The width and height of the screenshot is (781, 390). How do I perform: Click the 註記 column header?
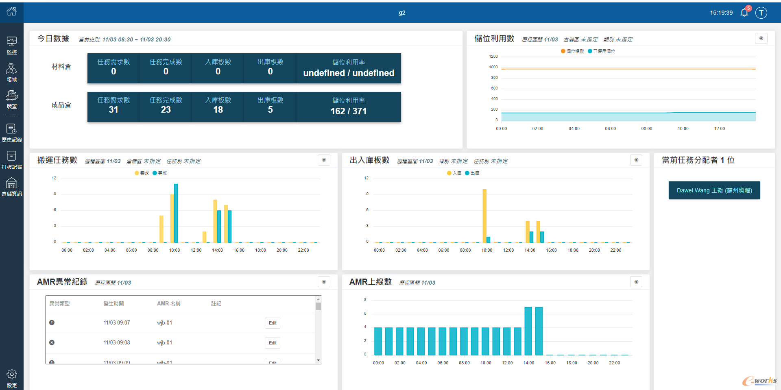[216, 303]
